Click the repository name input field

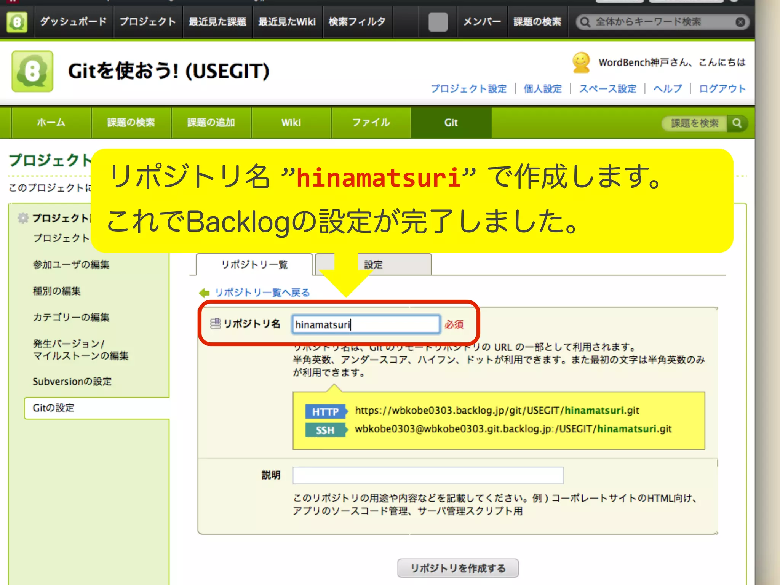point(366,324)
